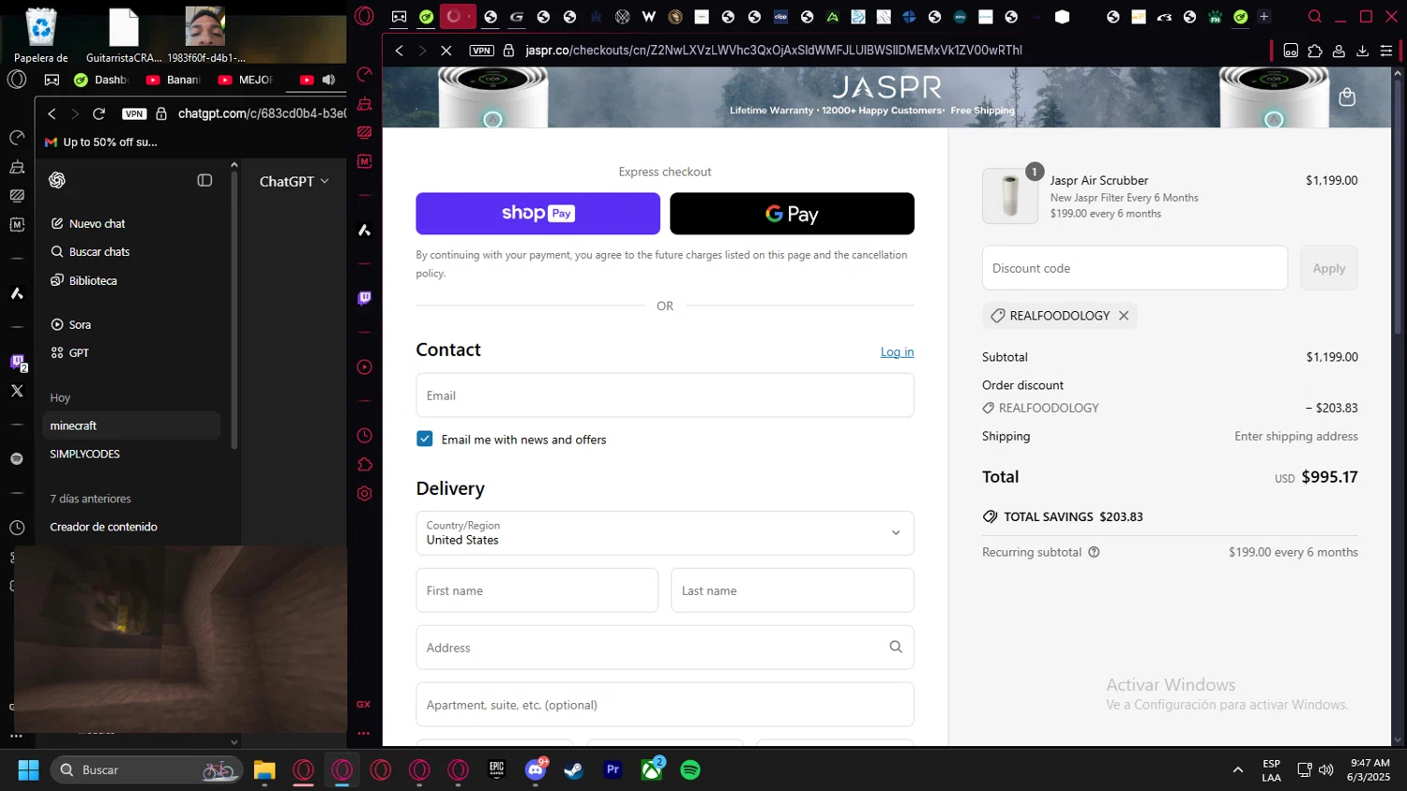The height and width of the screenshot is (791, 1407).
Task: Pay with the Google Pay button
Action: 792,214
